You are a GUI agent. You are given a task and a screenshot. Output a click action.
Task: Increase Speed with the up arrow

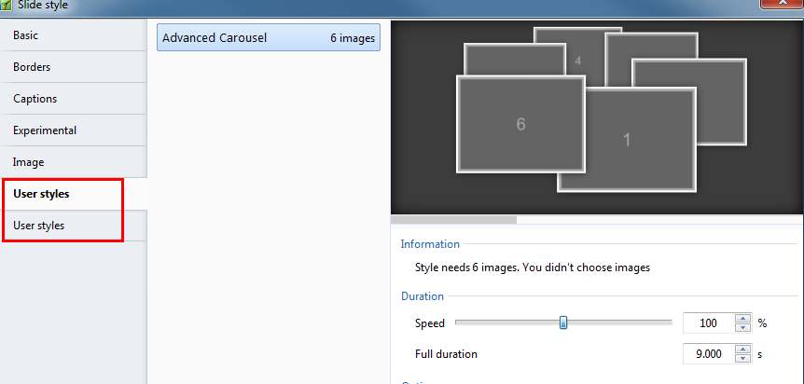[x=743, y=319]
